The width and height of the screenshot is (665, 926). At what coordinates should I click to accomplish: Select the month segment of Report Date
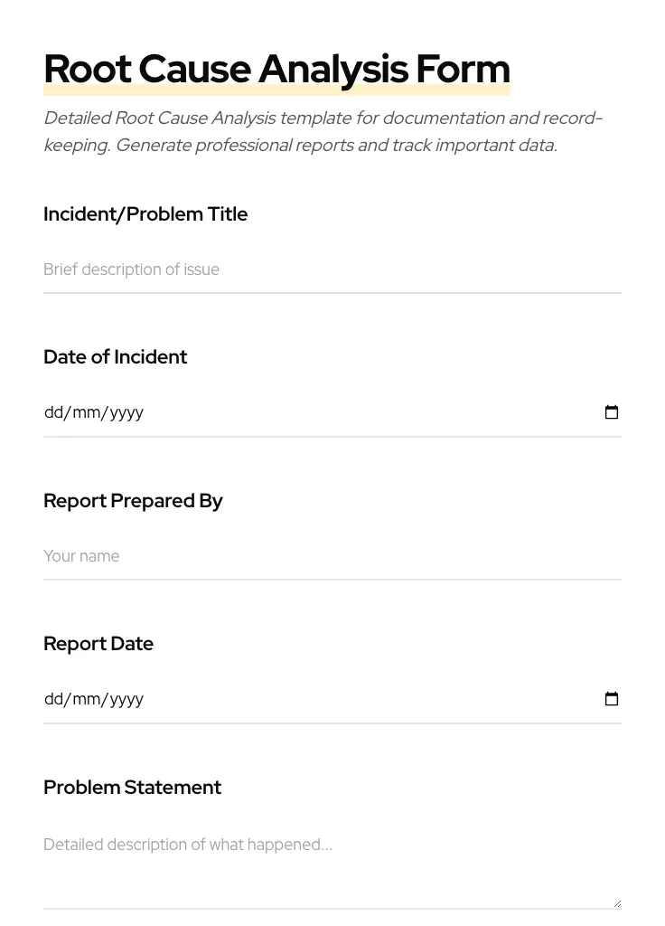pos(88,698)
